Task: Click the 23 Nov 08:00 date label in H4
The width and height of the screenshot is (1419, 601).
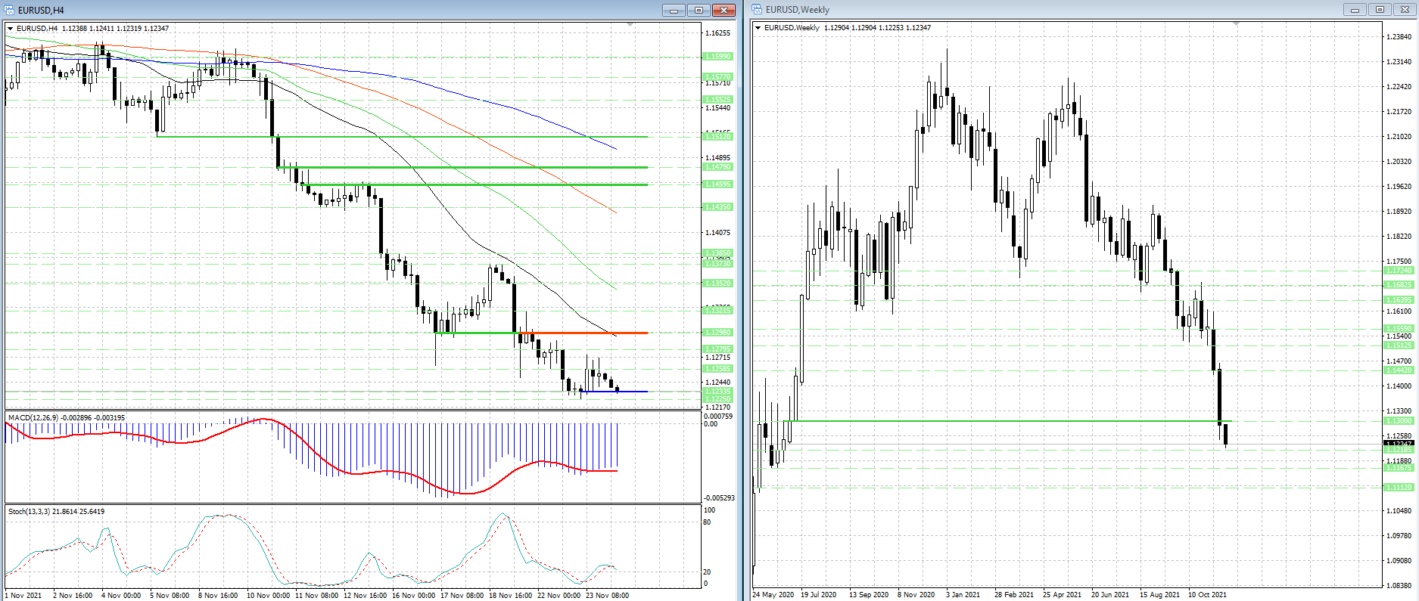Action: (x=607, y=596)
